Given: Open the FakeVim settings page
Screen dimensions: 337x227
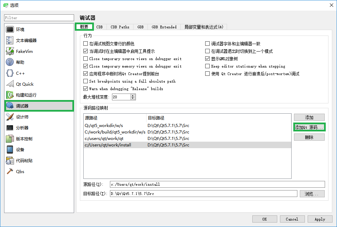Looking at the screenshot, I should tap(20, 51).
